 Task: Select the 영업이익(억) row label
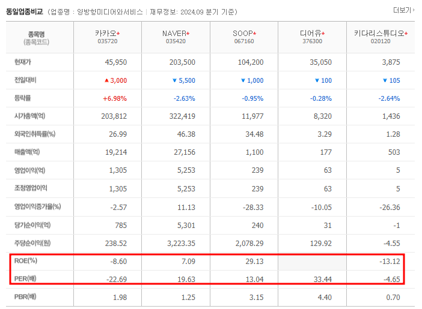coord(29,170)
